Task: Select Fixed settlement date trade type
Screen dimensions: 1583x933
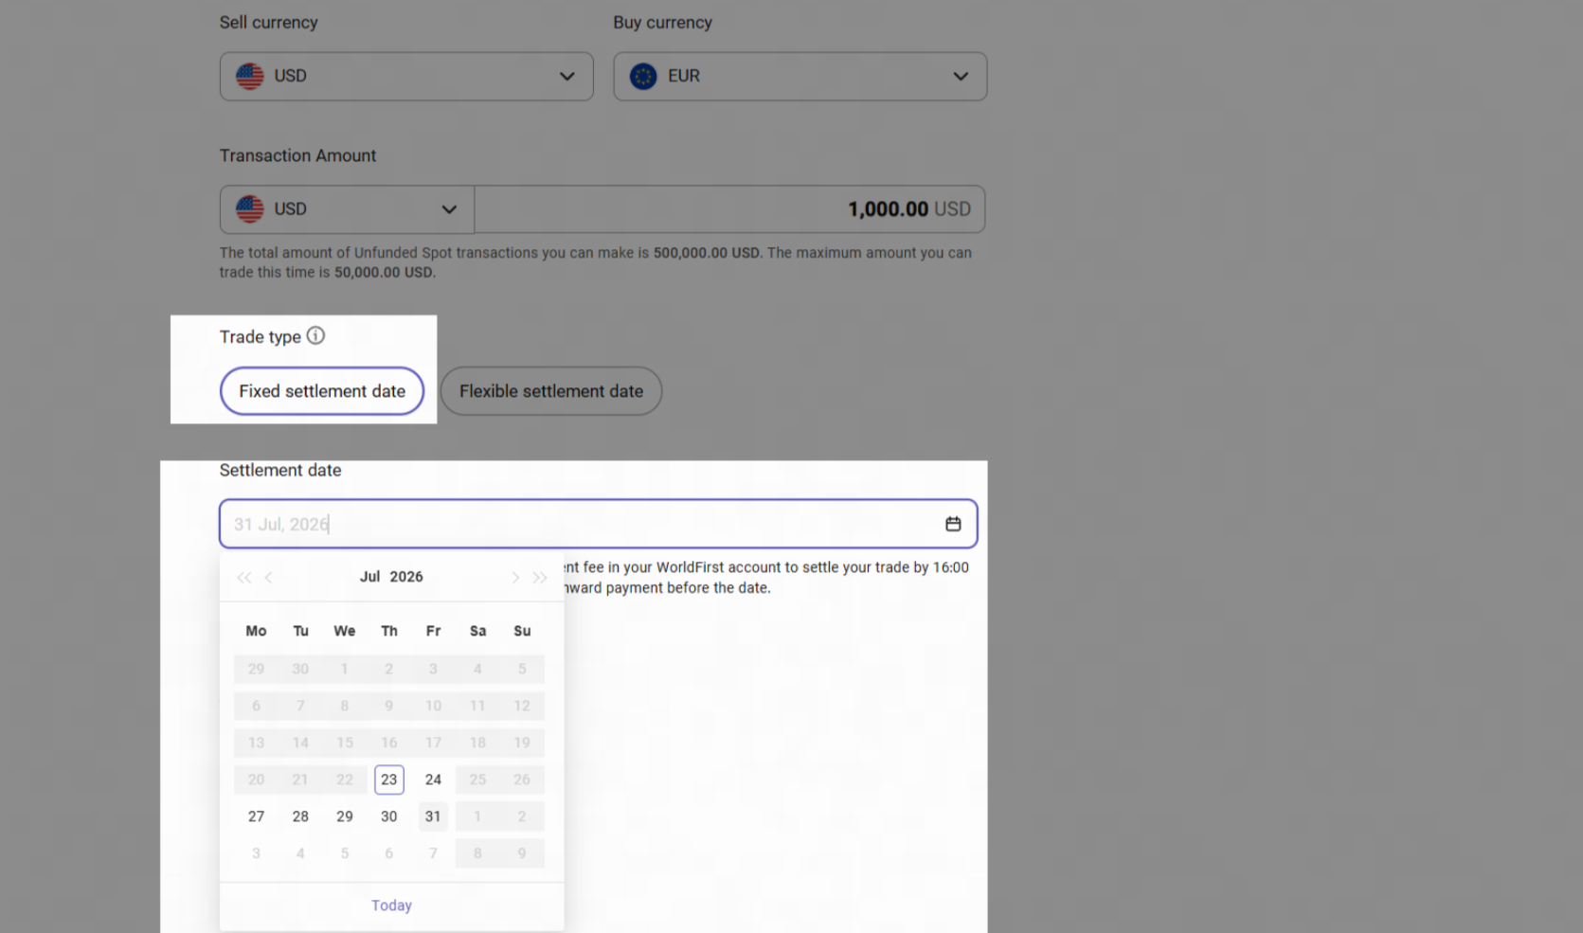Action: [322, 391]
